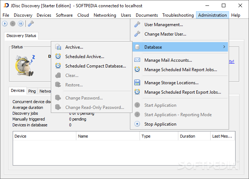This screenshot has width=249, height=179.
Task: Click the pause discovery toolbar icon
Action: point(20,24)
